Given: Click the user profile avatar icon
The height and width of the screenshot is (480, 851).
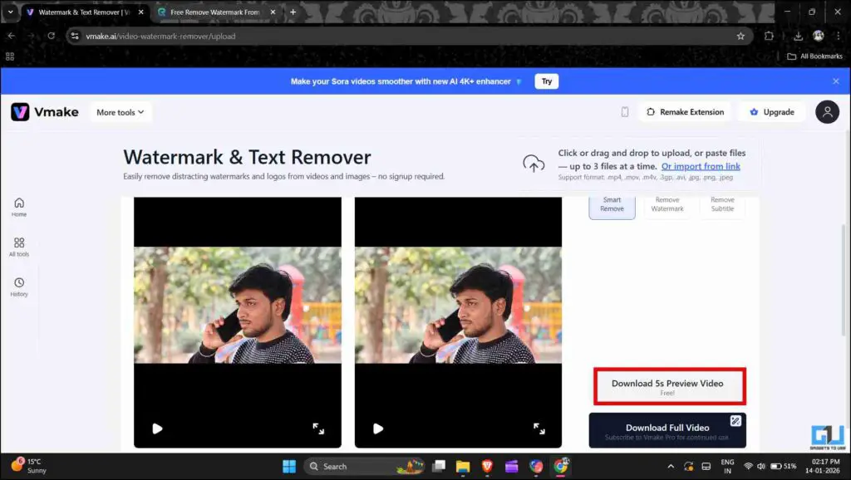Looking at the screenshot, I should (x=827, y=111).
